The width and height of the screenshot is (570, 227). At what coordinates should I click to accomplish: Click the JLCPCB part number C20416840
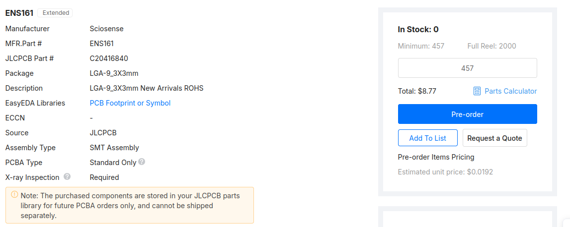pyautogui.click(x=109, y=58)
